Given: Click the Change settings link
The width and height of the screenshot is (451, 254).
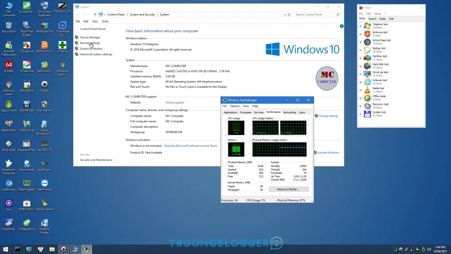Looking at the screenshot, I should (x=328, y=116).
